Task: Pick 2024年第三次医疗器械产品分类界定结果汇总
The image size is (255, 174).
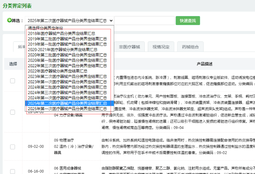Action: pyautogui.click(x=67, y=92)
